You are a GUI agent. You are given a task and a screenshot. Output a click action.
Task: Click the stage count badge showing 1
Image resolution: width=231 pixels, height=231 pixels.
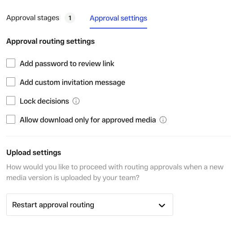70,18
